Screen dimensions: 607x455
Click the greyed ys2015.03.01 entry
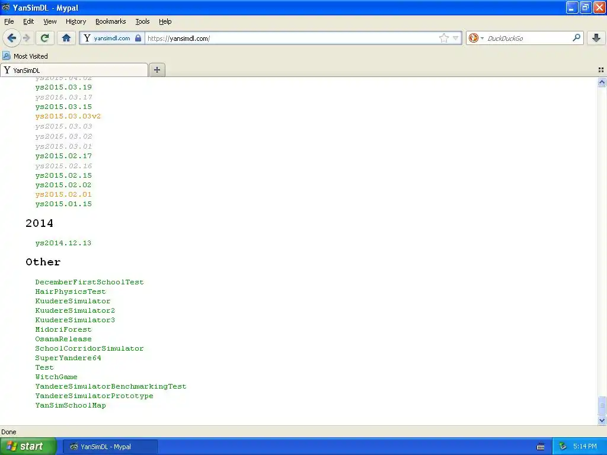tap(63, 146)
